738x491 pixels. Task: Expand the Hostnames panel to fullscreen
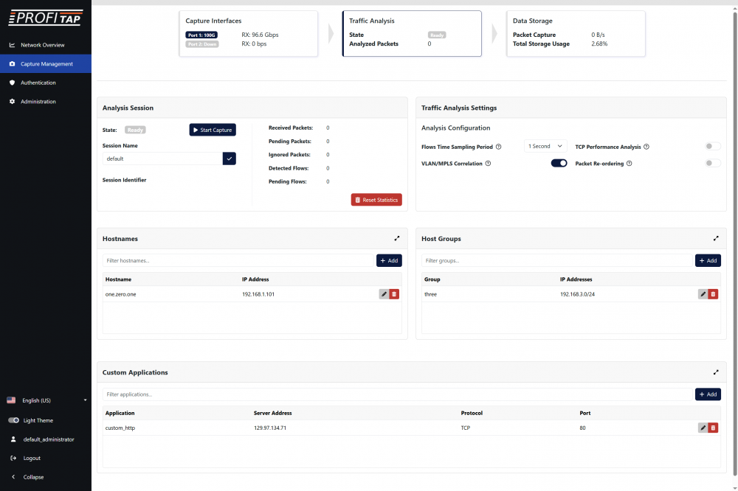click(397, 238)
